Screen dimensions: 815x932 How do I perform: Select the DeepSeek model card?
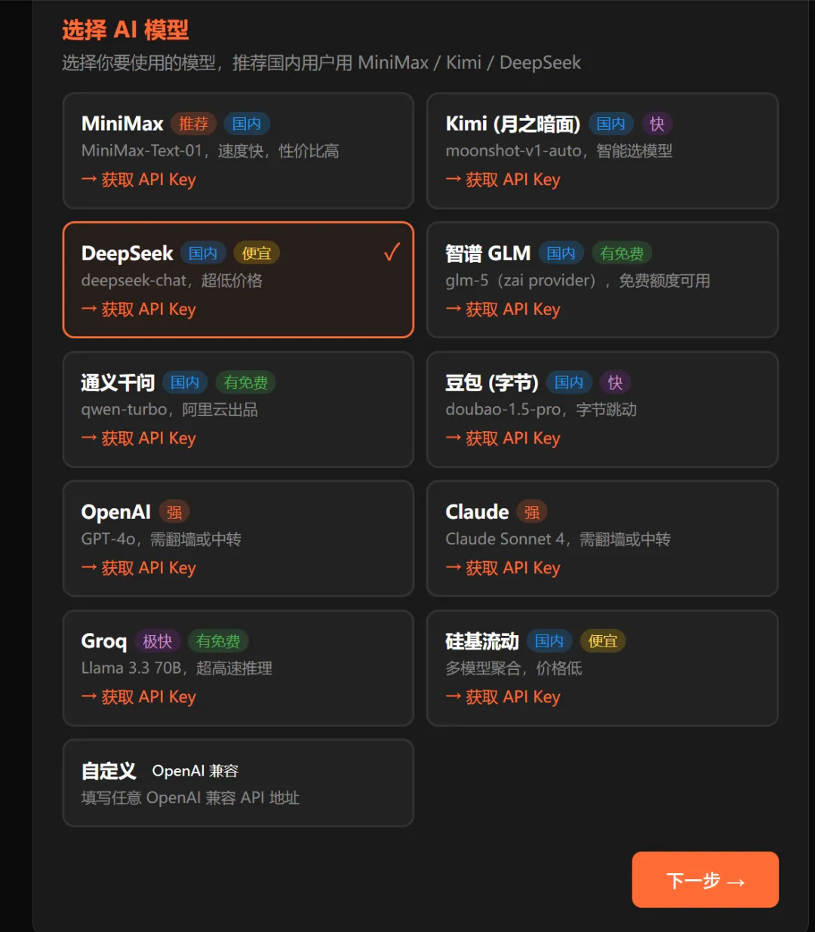click(238, 279)
